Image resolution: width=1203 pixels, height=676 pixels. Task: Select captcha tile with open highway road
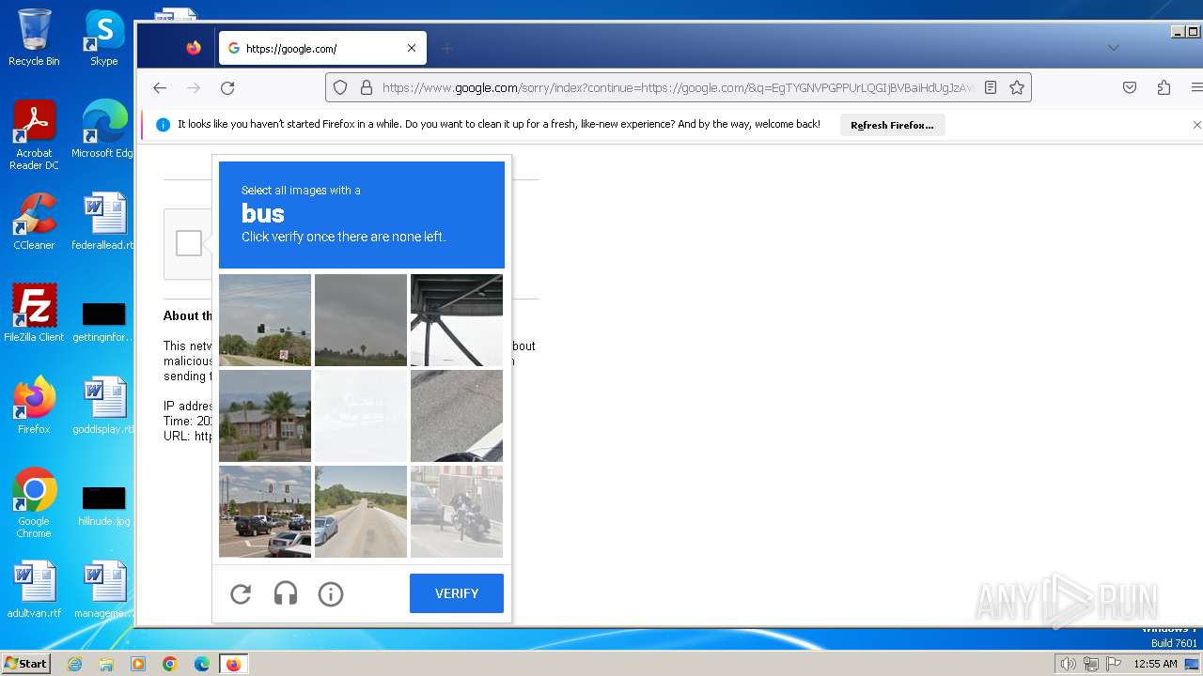click(x=361, y=512)
